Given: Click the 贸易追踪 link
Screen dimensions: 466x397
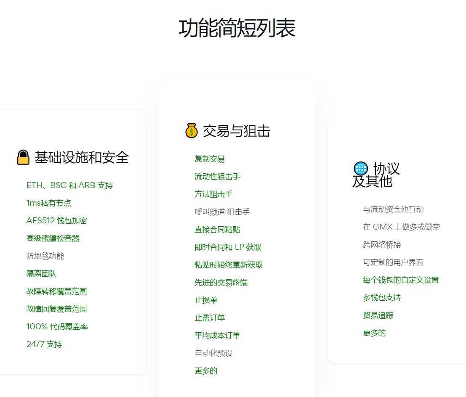Looking at the screenshot, I should point(378,315).
